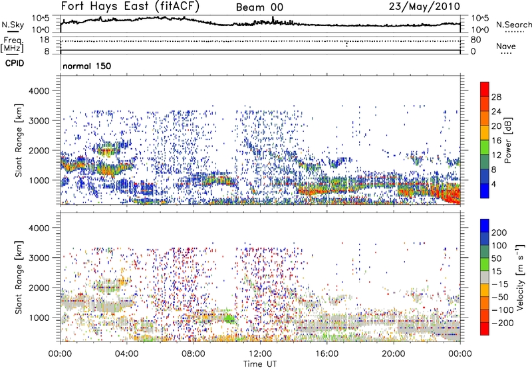Click the date '23/May/2010' in the header
Image resolution: width=532 pixels, height=368 pixels.
click(424, 6)
